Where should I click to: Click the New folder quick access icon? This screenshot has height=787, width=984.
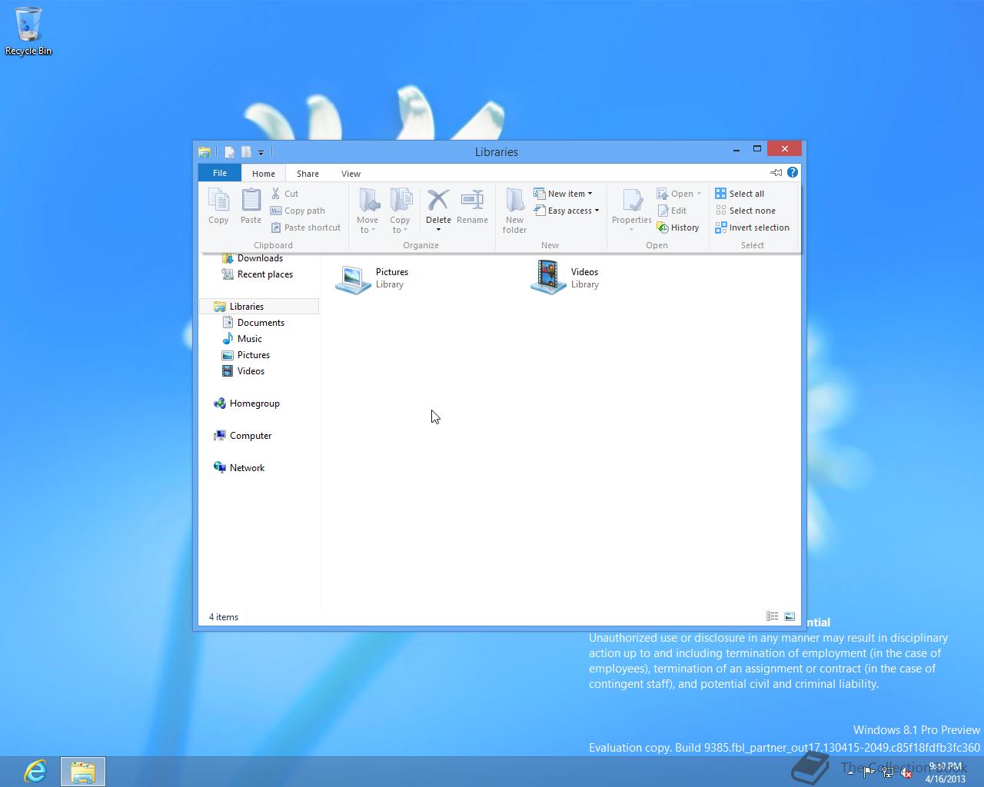click(246, 152)
